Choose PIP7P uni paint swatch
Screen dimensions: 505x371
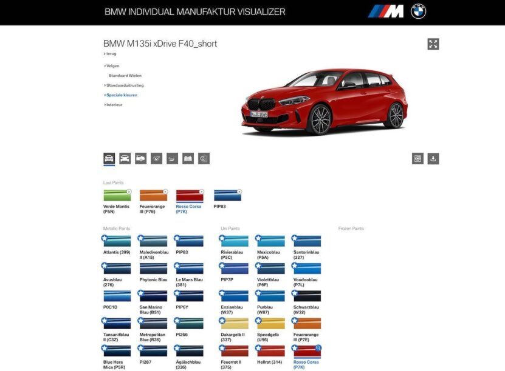pos(235,268)
